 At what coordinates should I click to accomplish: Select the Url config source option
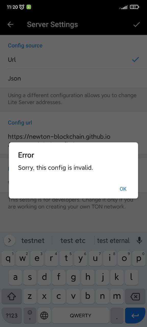[73, 60]
